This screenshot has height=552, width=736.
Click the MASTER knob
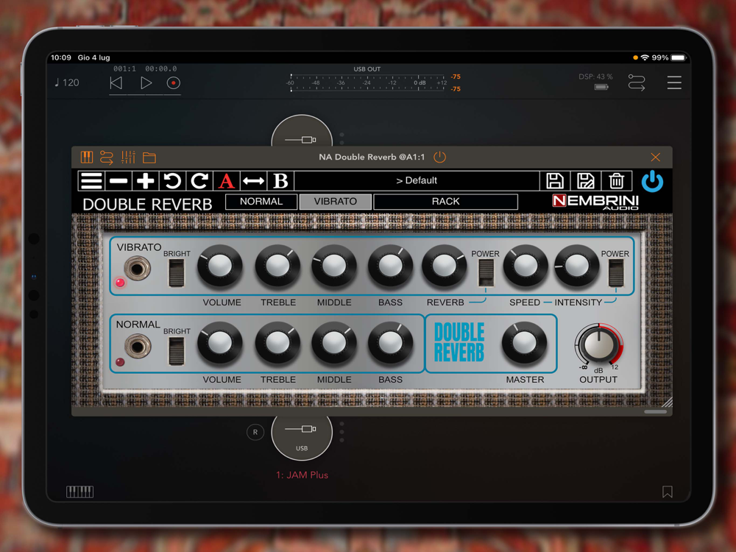coord(524,344)
